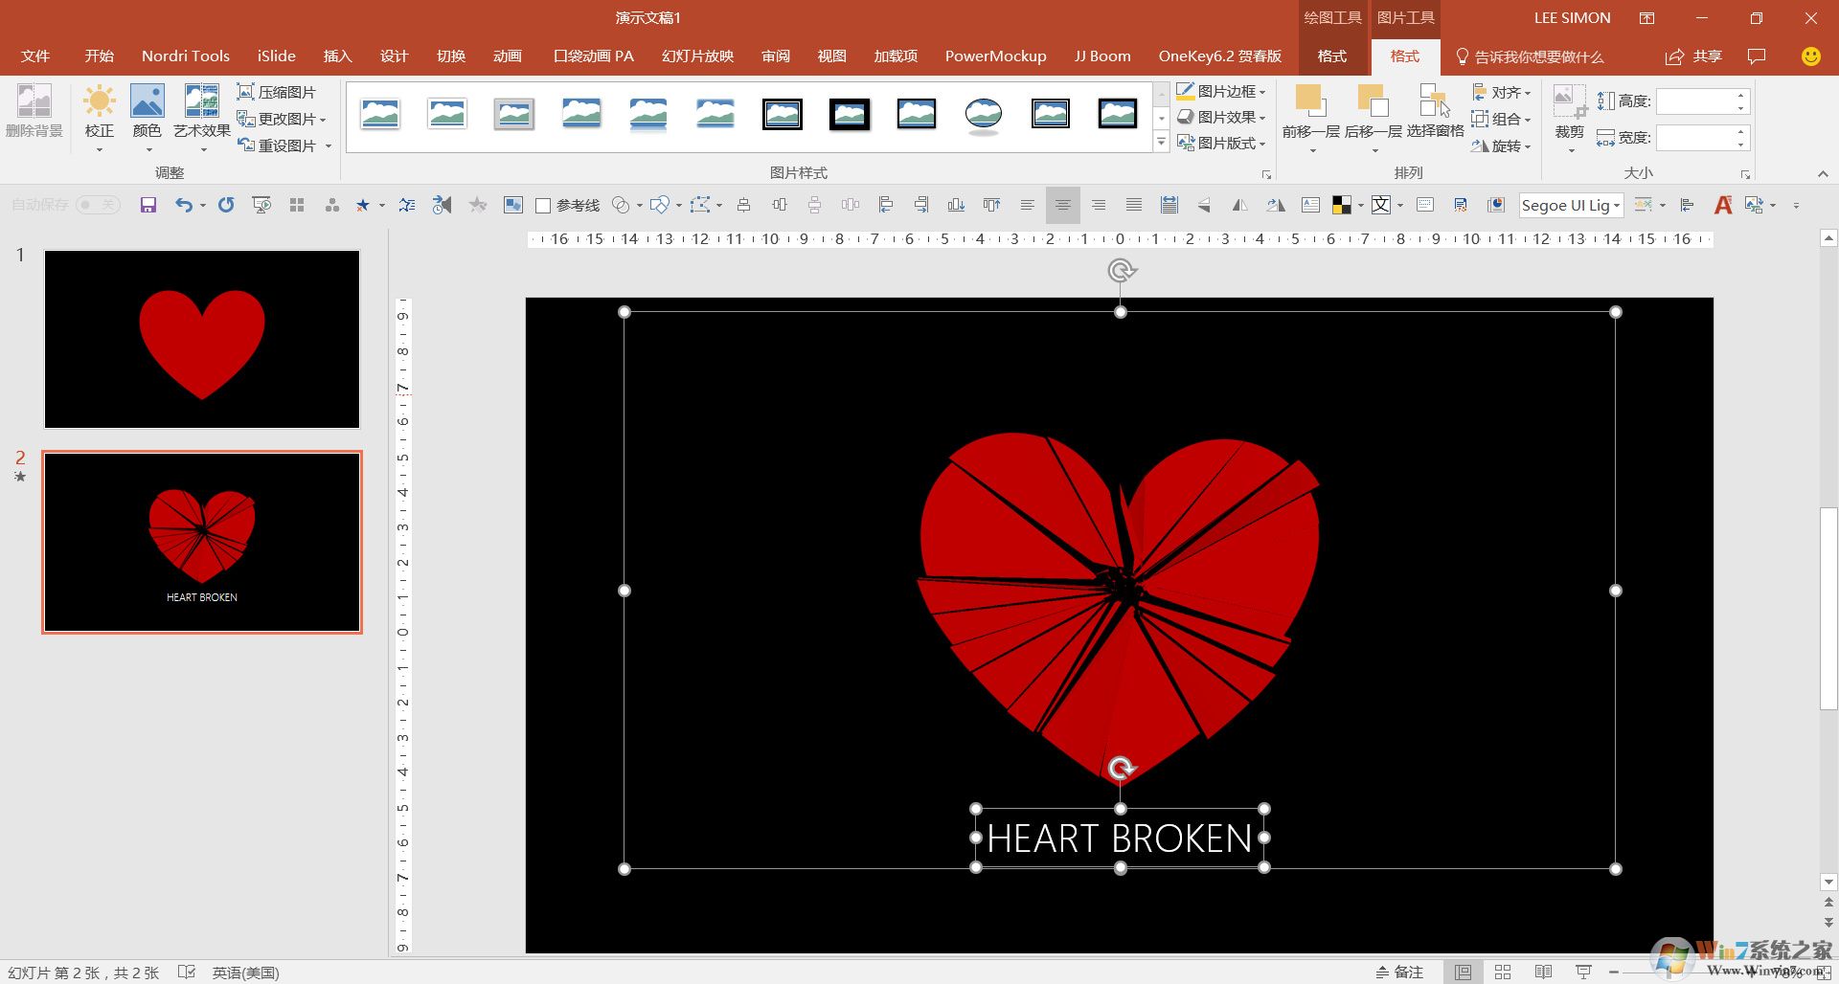Viewport: 1839px width, 984px height.
Task: Click the 删除背景 (Remove Background) icon
Action: coord(34,115)
